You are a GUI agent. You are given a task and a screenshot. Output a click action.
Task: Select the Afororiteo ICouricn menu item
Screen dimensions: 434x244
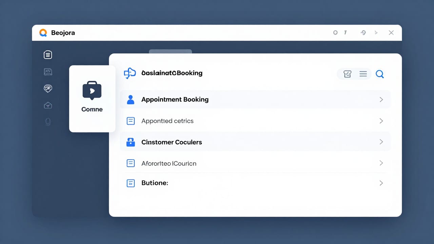pos(255,163)
